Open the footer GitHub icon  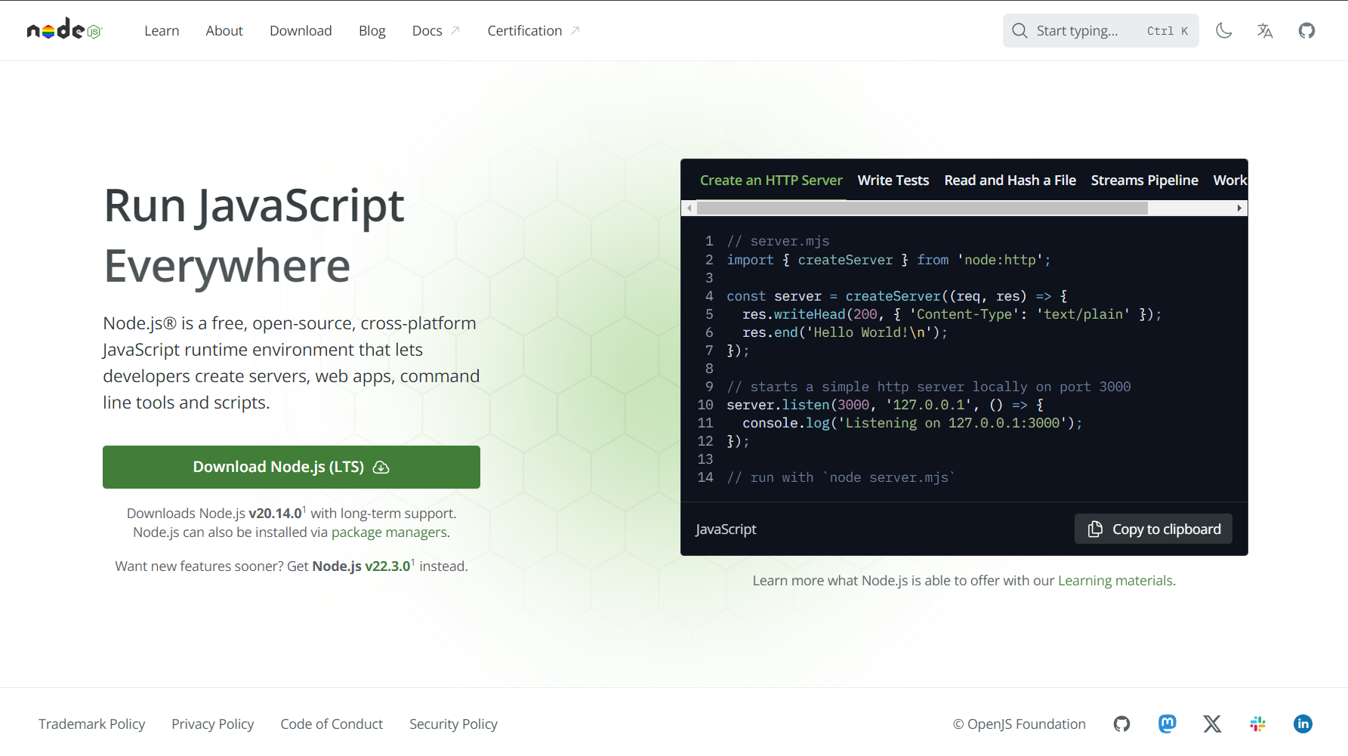point(1121,724)
